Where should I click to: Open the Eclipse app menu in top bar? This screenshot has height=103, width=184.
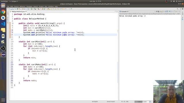pyautogui.click(x=14, y=1)
